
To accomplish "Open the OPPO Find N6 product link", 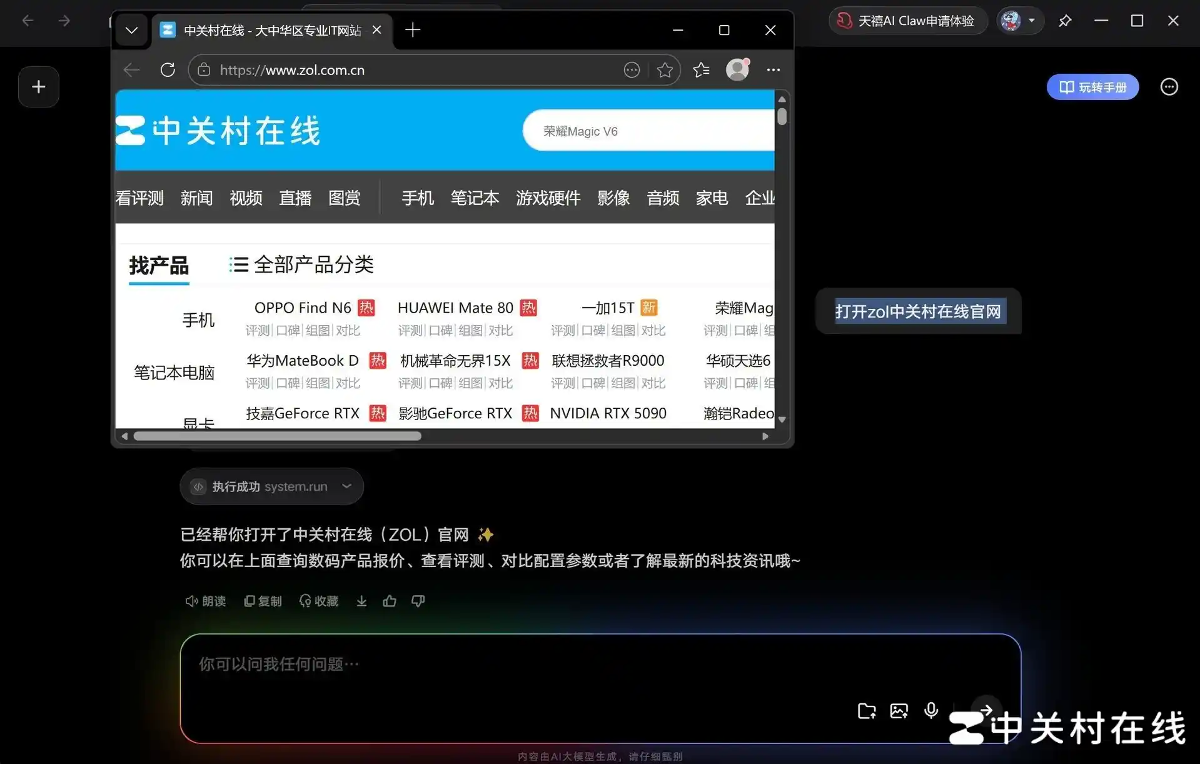I will 302,307.
